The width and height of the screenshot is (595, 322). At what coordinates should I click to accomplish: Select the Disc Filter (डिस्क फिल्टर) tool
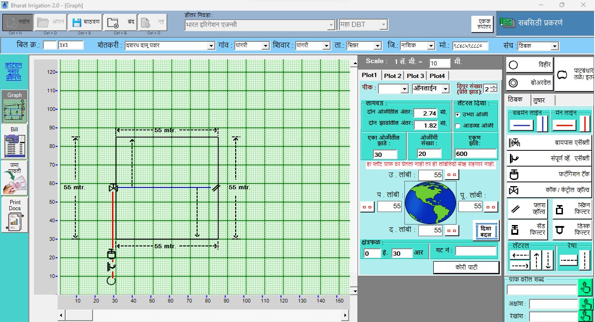pyautogui.click(x=572, y=229)
